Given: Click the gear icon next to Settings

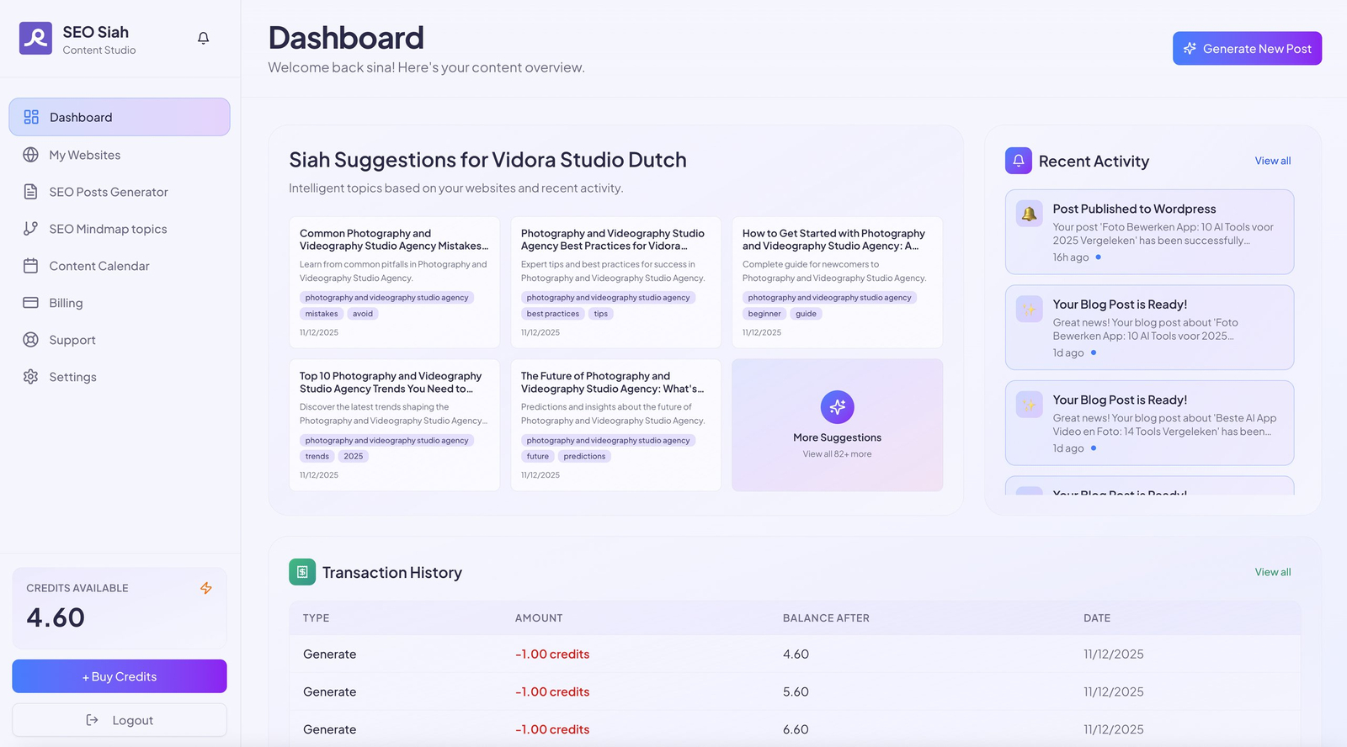Looking at the screenshot, I should click(31, 377).
